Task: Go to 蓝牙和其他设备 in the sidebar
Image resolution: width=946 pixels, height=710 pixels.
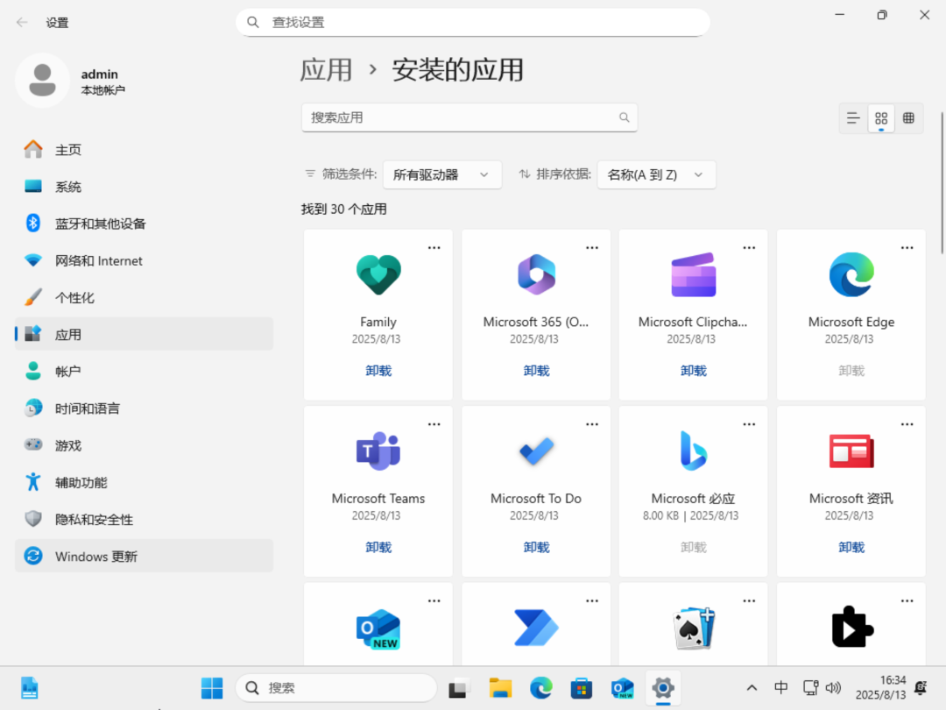Action: coord(100,224)
